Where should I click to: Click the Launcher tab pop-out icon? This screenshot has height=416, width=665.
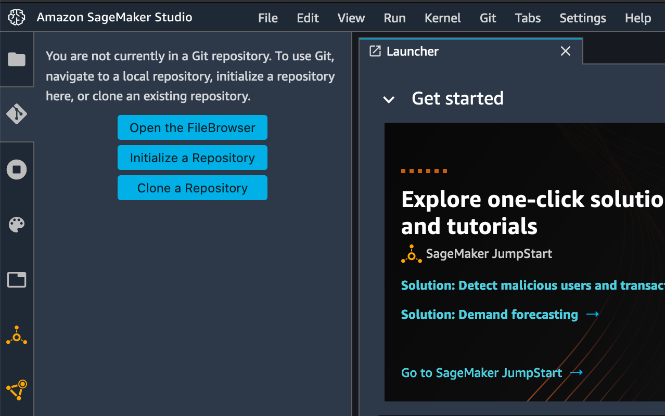[375, 51]
